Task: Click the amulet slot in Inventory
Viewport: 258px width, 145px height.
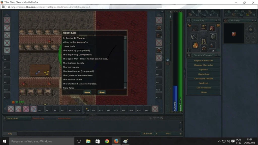Action: [195, 28]
